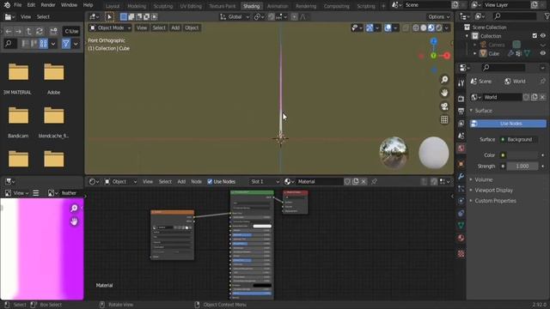The width and height of the screenshot is (550, 309).
Task: Click the red X axis gizmo
Action: (x=447, y=56)
